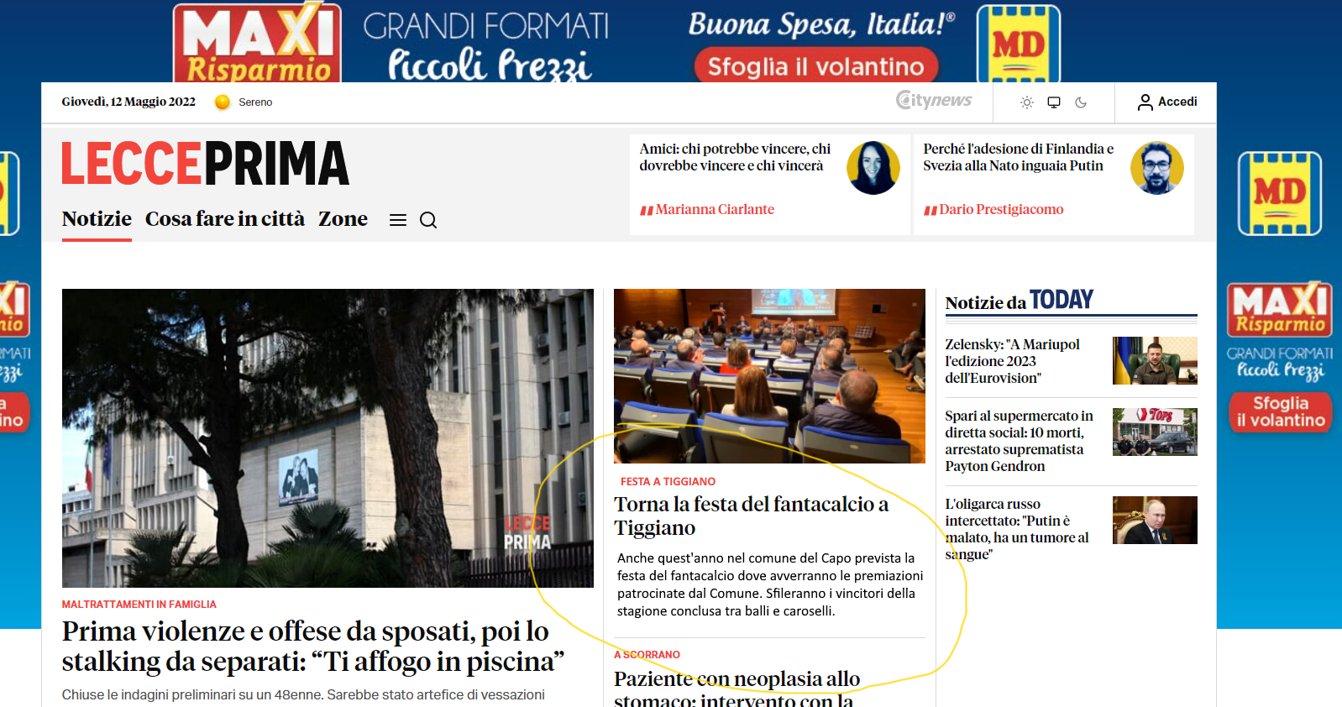Screen dimensions: 1342x707
Task: Expand the hamburger menu
Action: tap(398, 220)
